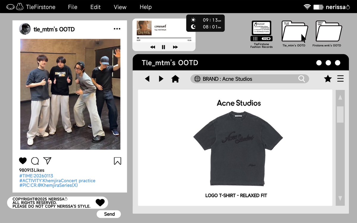Viewport: 357px width, 223px height.
Task: Click the Acne Studios logo heading
Action: coord(239,103)
